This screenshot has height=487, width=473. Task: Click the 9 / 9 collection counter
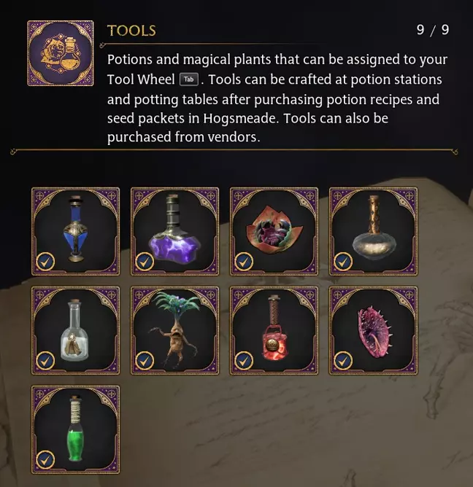click(433, 30)
